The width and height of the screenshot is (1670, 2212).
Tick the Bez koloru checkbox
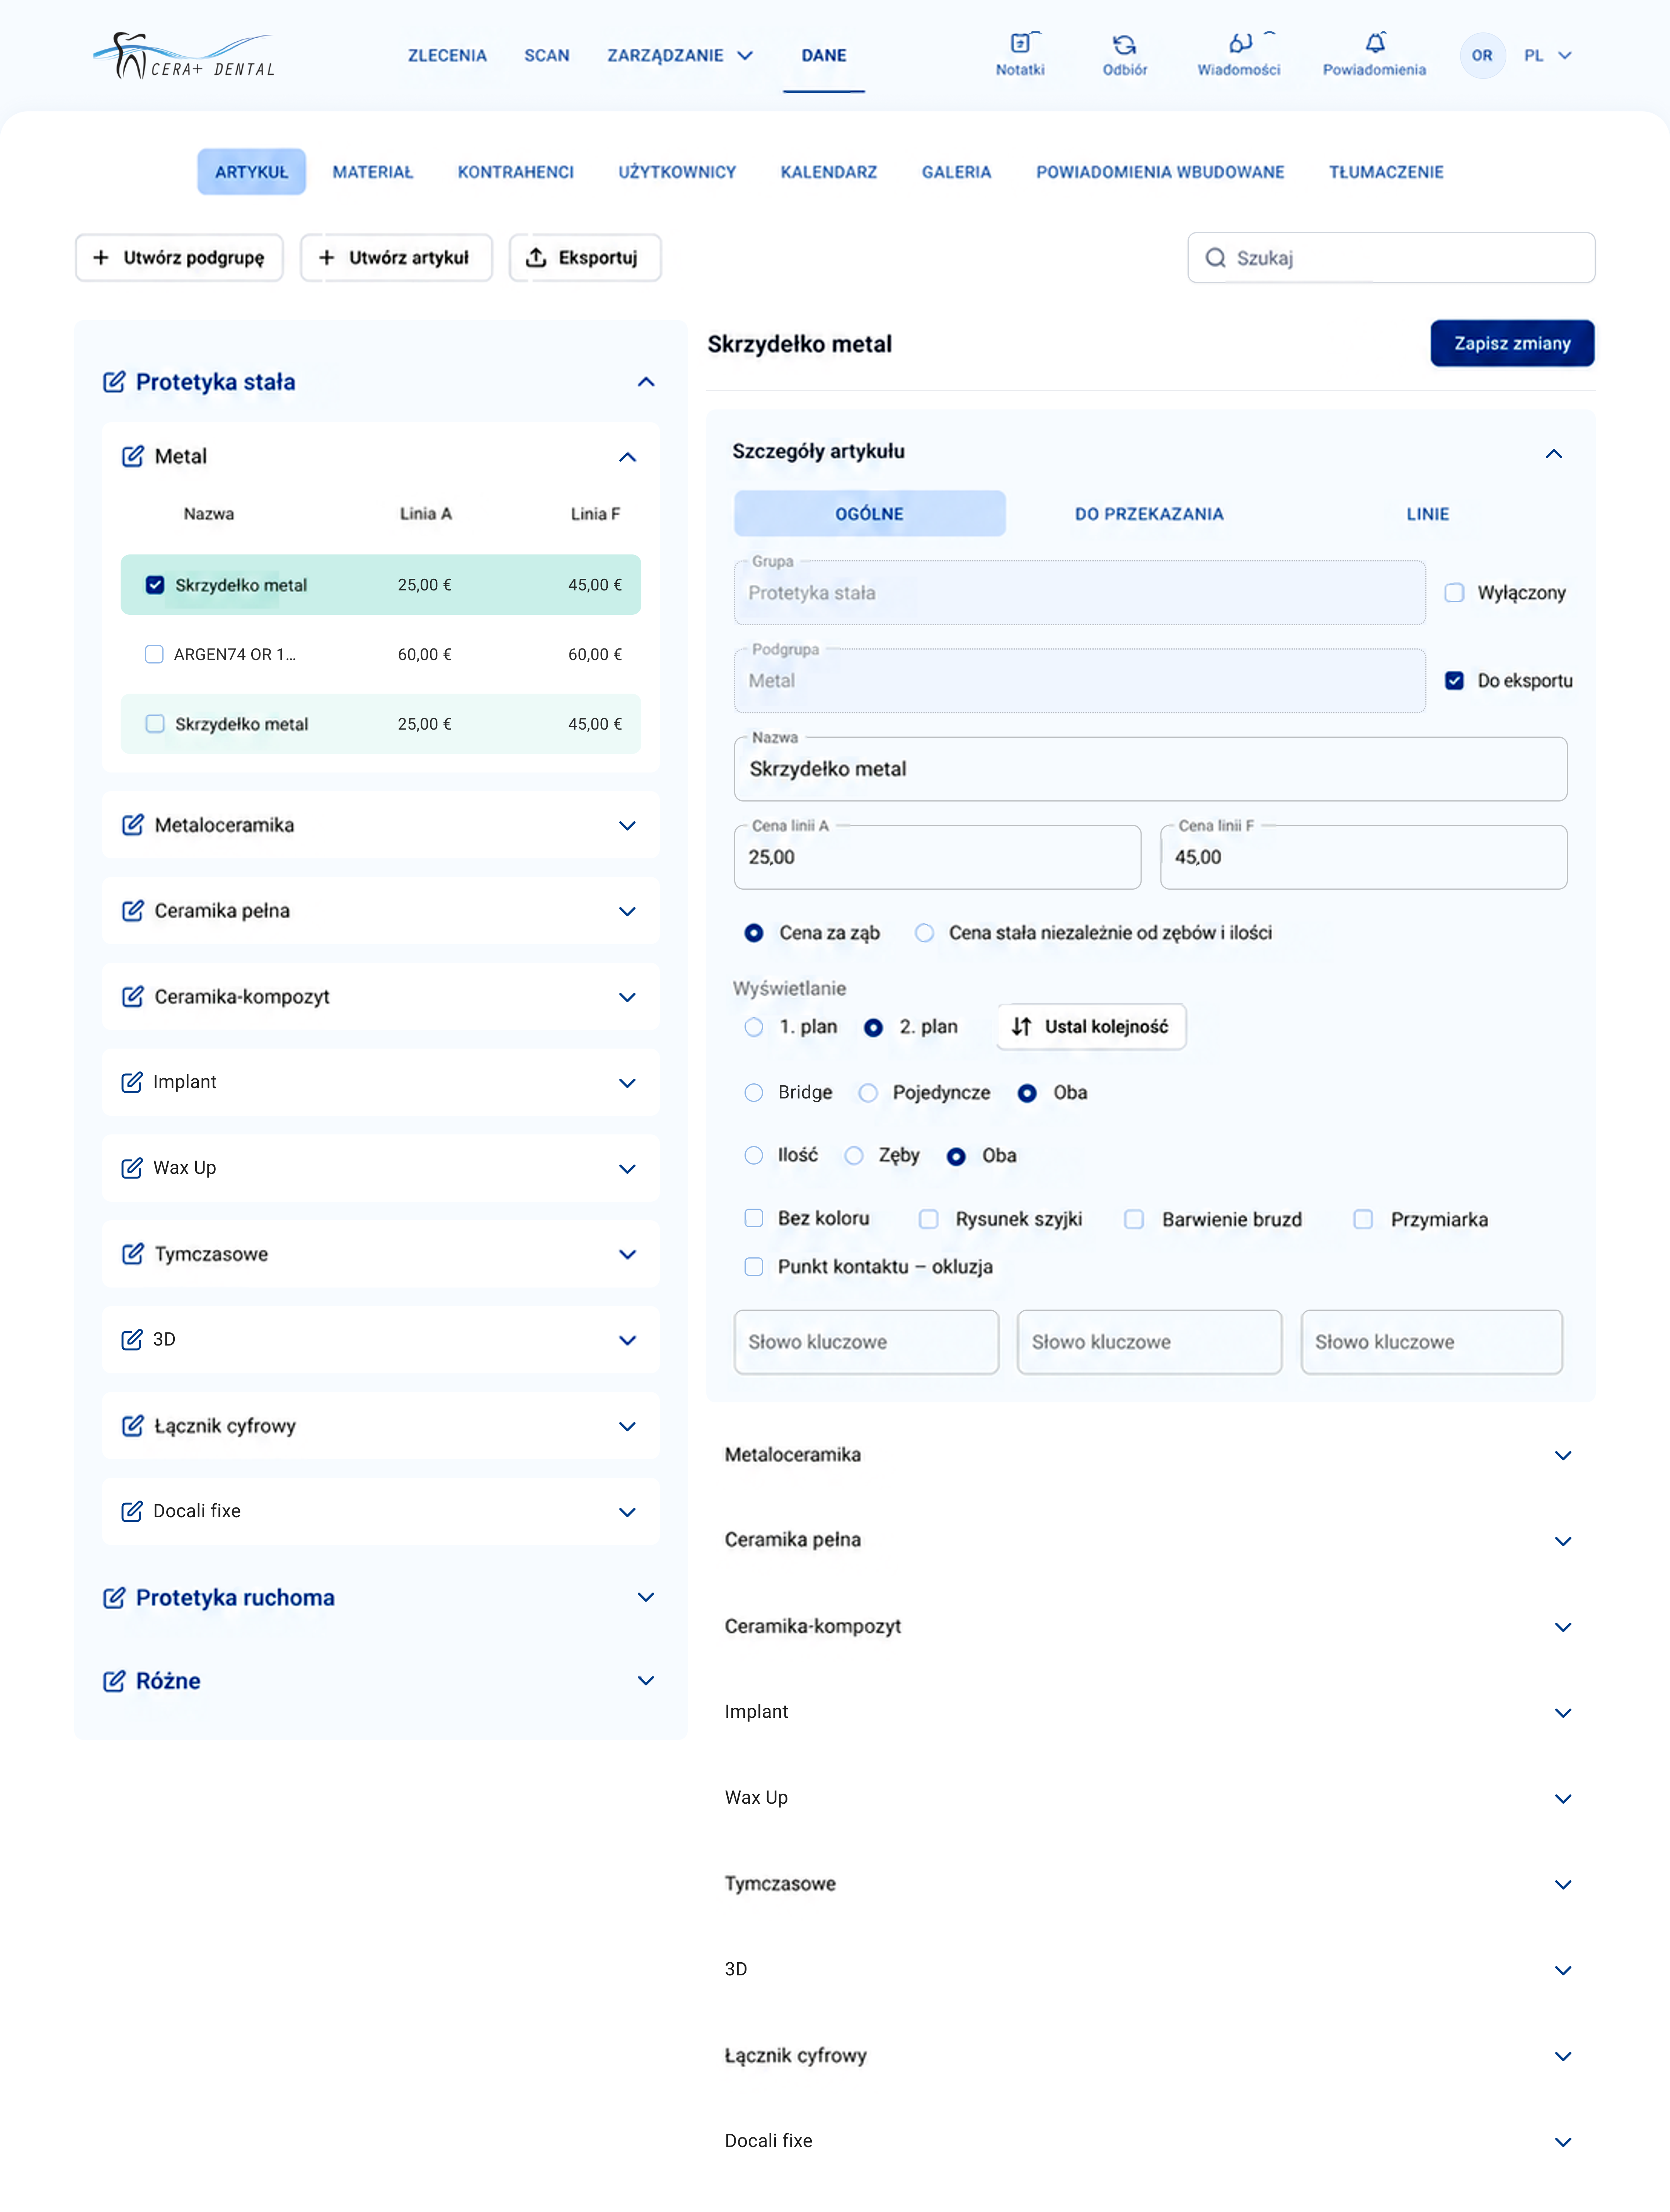[754, 1218]
